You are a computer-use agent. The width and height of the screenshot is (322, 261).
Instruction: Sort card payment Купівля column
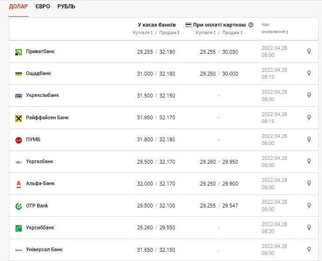[205, 33]
